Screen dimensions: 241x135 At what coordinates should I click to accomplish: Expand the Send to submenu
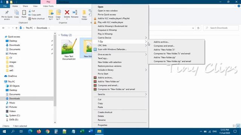pyautogui.click(x=120, y=94)
